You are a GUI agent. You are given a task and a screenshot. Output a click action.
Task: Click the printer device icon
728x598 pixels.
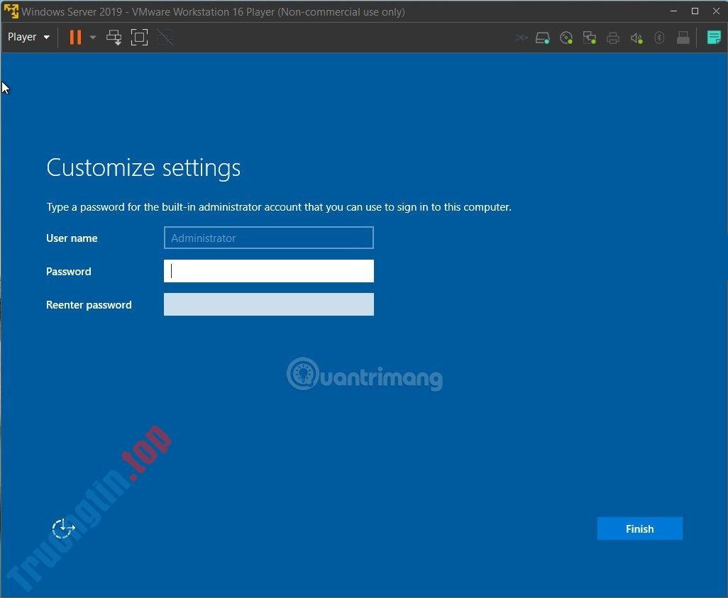(613, 38)
